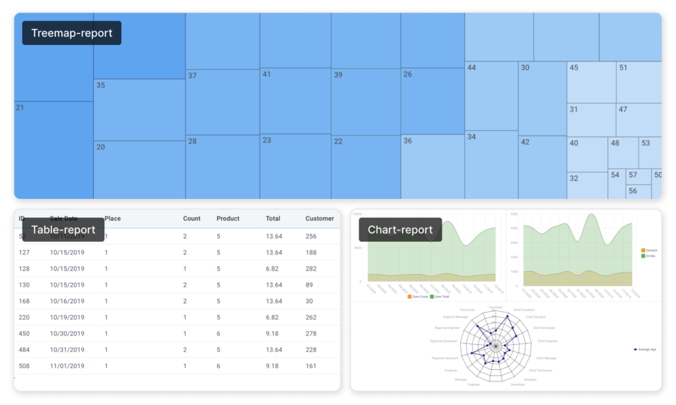Toggle the orange Dessert legend marker
Screen dimensions: 676x405
pyautogui.click(x=643, y=250)
